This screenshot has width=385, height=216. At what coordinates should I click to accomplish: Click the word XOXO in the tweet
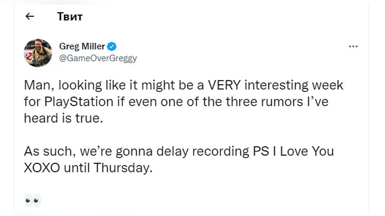tap(42, 168)
